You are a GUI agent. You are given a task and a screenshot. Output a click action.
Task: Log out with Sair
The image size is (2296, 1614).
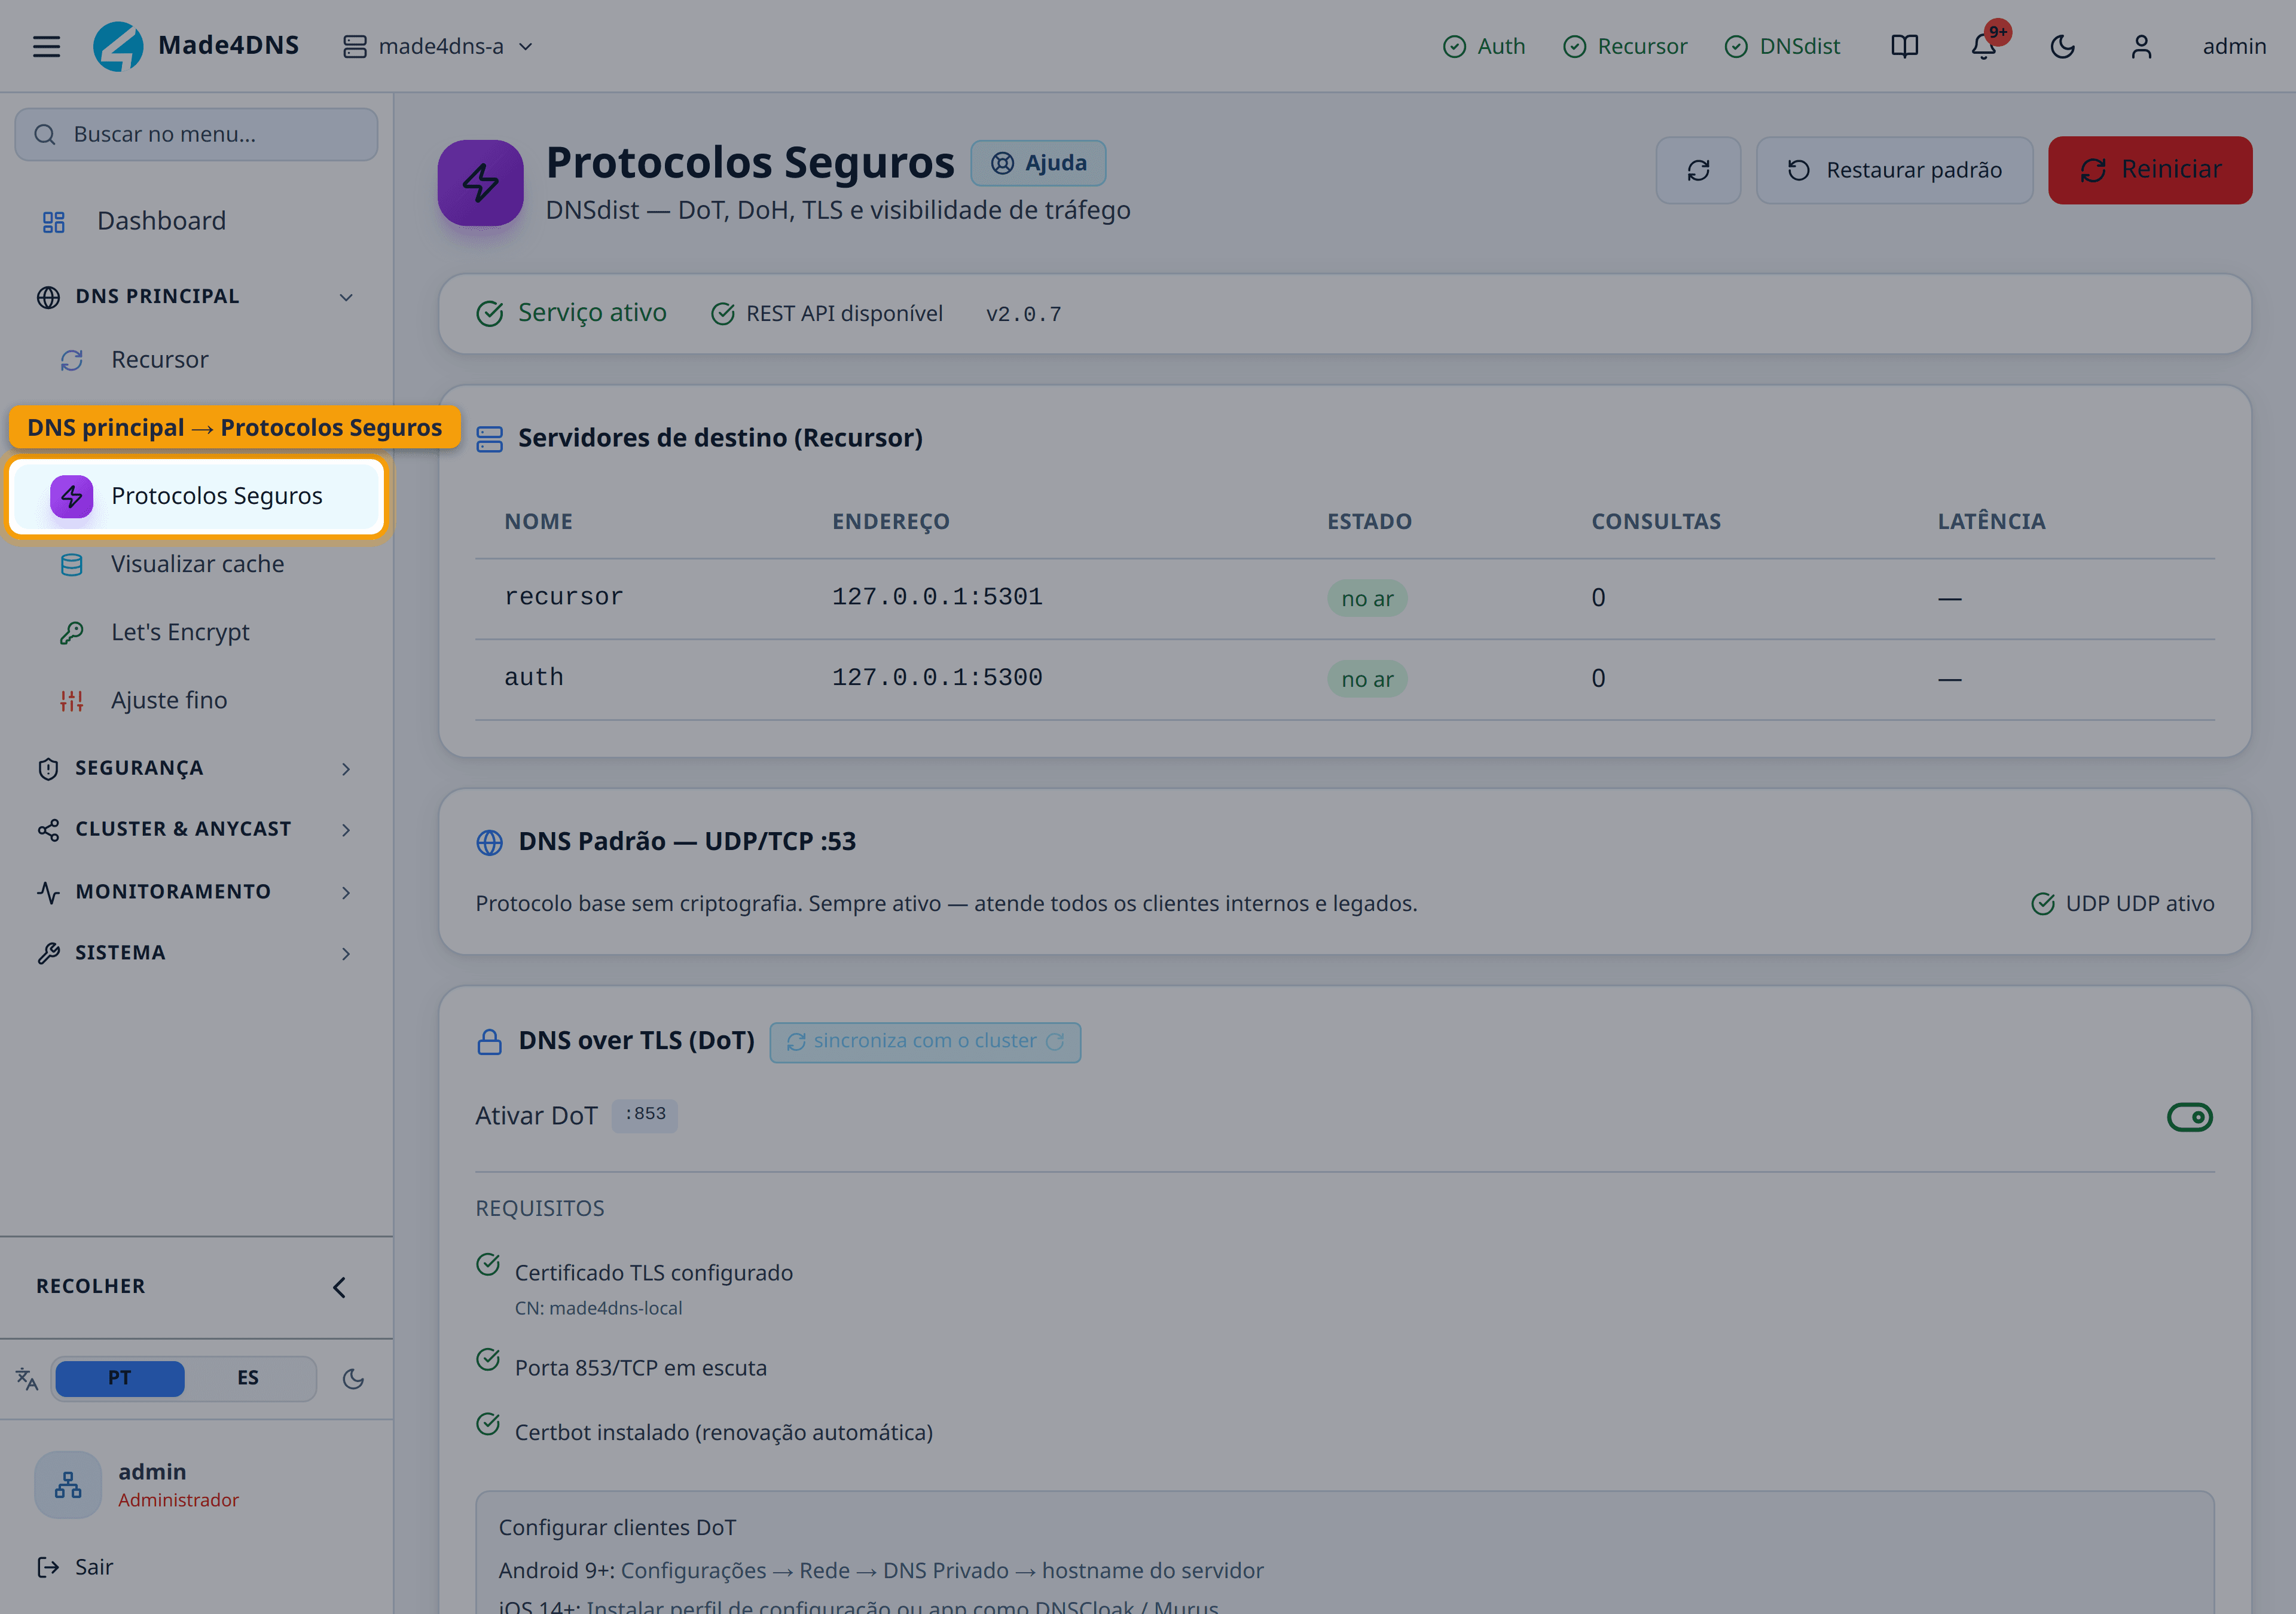pyautogui.click(x=75, y=1567)
